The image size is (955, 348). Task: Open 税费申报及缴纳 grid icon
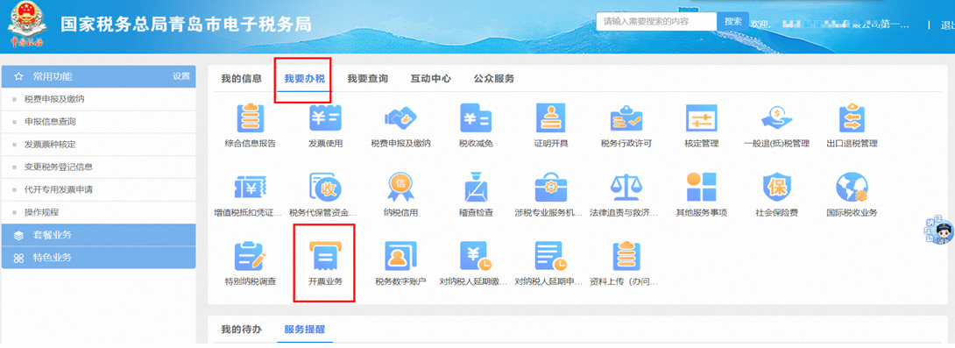point(400,118)
